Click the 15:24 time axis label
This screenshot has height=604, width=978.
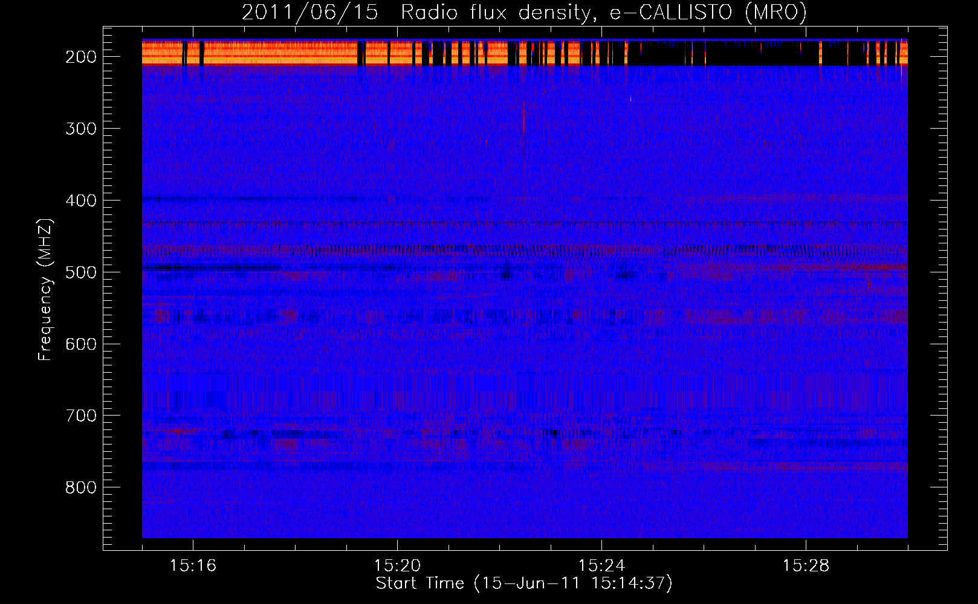tap(601, 566)
